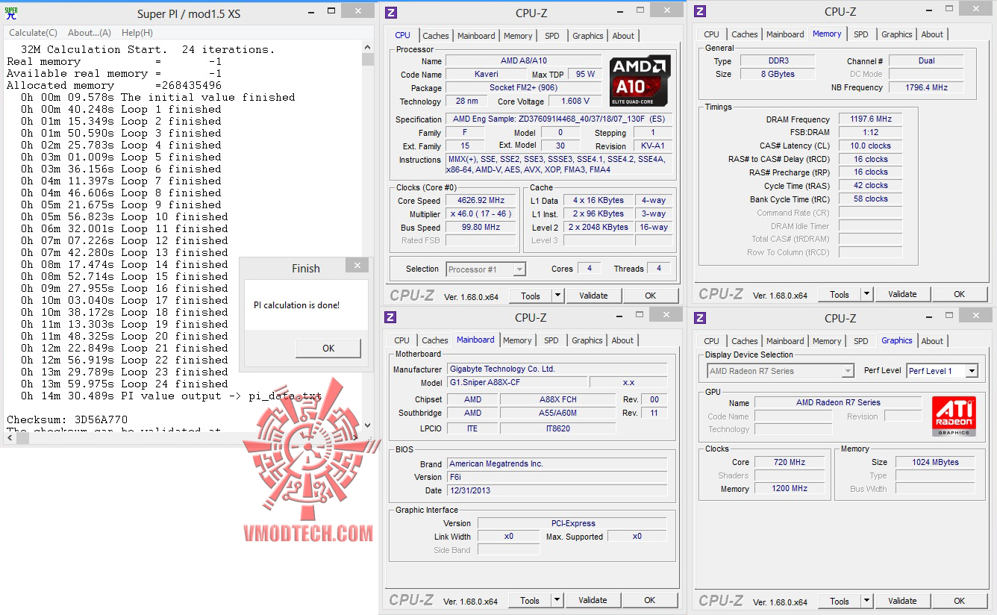Viewport: 997px width, 615px height.
Task: Click the down arrow of Super PI's vertical scrollbar
Action: tap(368, 425)
